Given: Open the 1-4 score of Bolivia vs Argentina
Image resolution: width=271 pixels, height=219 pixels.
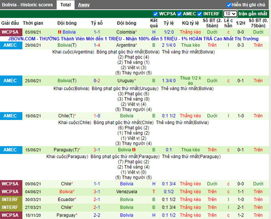Looking at the screenshot, I should (x=96, y=45).
